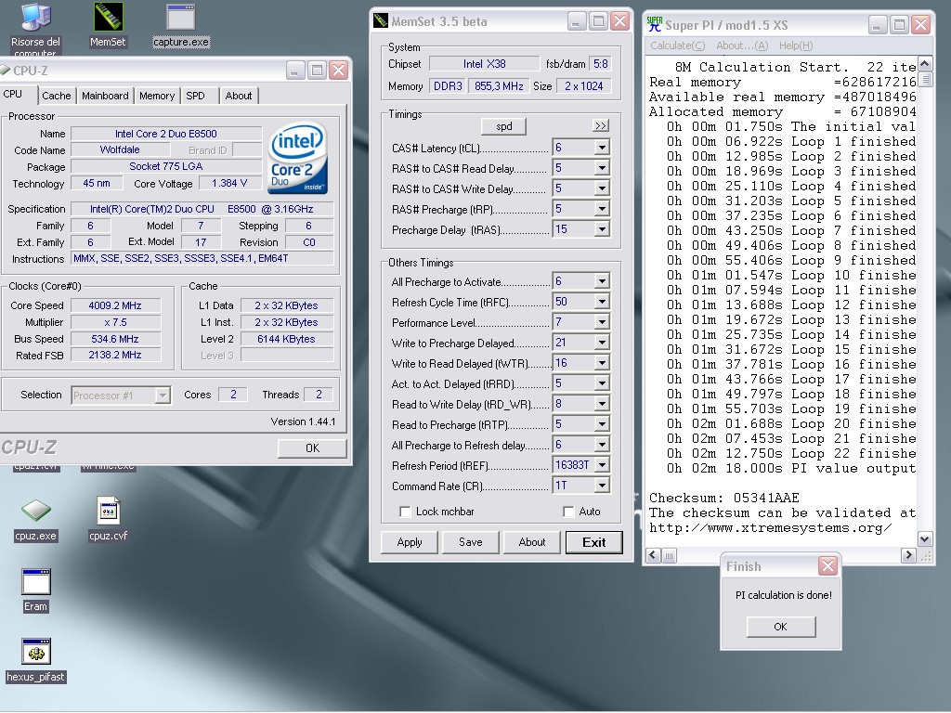Click MemSet title bar app icon
Viewport: 951px width, 713px height.
click(380, 21)
